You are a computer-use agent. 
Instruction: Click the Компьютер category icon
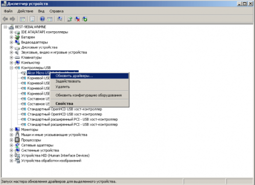pos(17,63)
